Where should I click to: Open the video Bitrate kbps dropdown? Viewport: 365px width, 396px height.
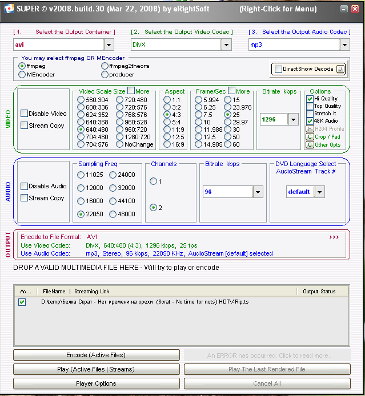[x=293, y=119]
